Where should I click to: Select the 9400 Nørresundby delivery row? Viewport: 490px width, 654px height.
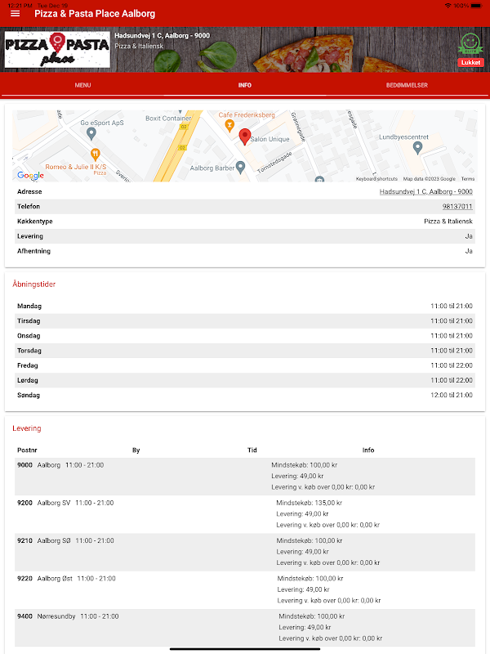(x=245, y=627)
